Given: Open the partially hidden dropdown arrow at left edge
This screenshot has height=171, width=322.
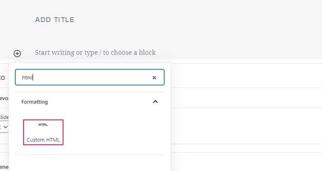Looking at the screenshot, I should pyautogui.click(x=5, y=127).
